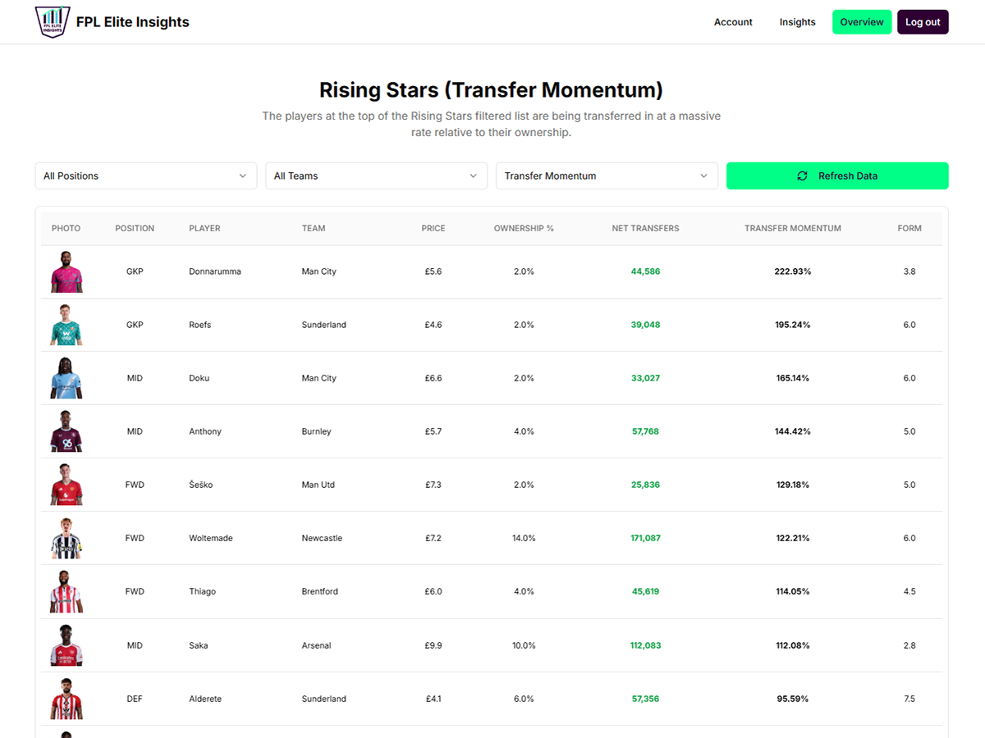Viewport: 985px width, 738px height.
Task: Click the refresh arrows icon
Action: (803, 175)
